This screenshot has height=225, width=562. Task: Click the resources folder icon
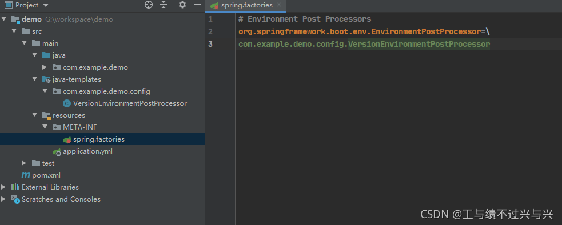[46, 115]
